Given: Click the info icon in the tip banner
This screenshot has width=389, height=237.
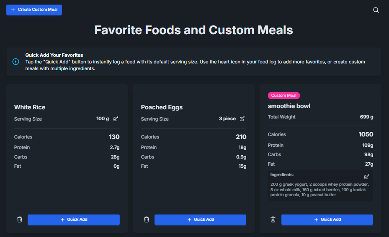Looking at the screenshot, I should coord(16,62).
